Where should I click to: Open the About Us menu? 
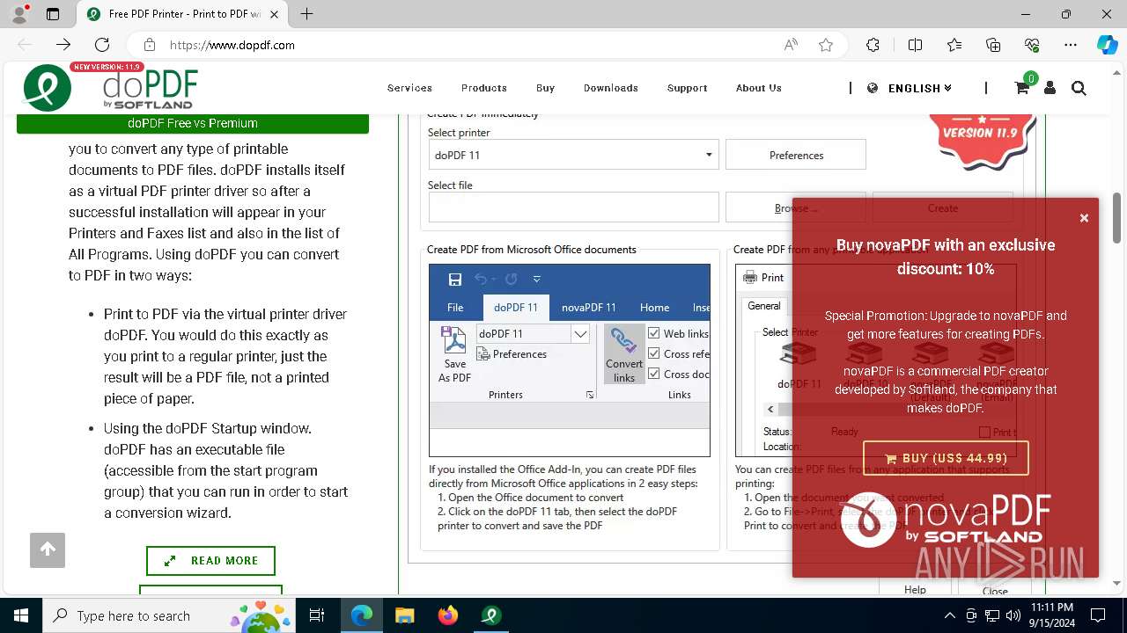coord(759,88)
